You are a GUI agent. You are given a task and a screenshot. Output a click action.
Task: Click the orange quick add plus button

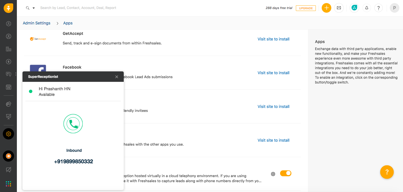(x=326, y=8)
